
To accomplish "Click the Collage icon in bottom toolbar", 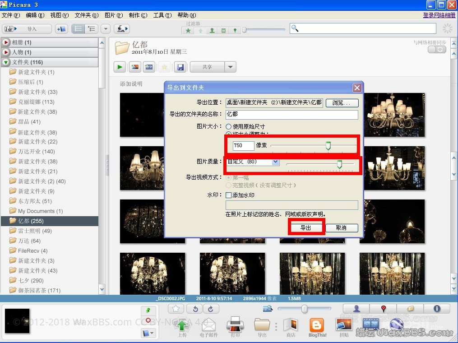I will 344,325.
